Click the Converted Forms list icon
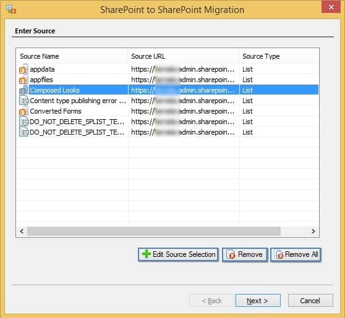Viewport: 345px width, 318px height. pos(23,111)
